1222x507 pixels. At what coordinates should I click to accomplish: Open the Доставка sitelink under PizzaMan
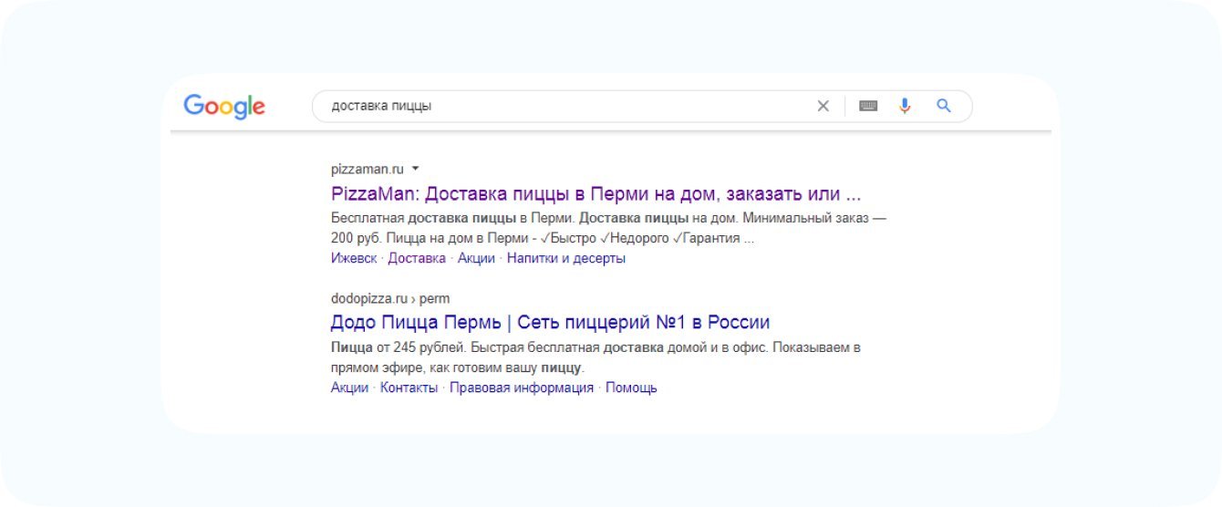[x=417, y=258]
